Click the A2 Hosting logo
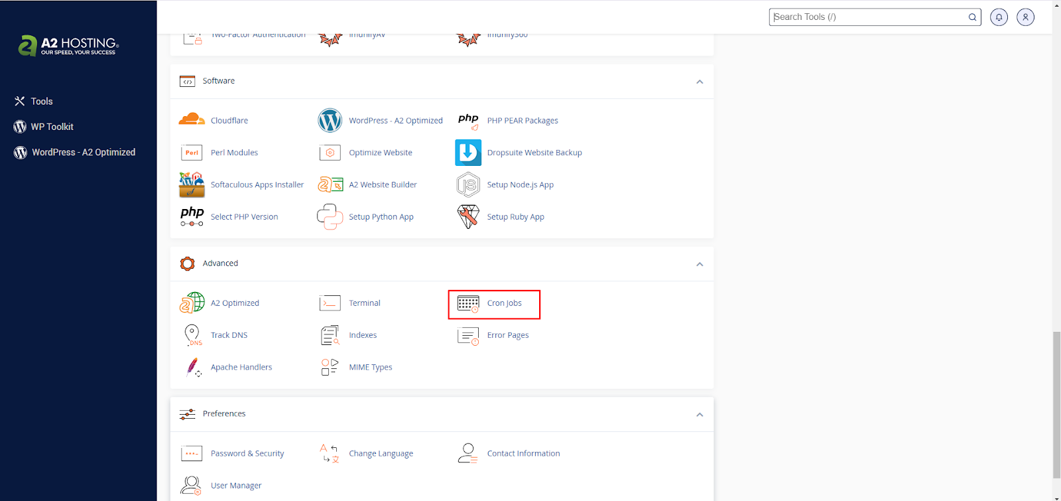Image resolution: width=1061 pixels, height=501 pixels. pyautogui.click(x=68, y=45)
